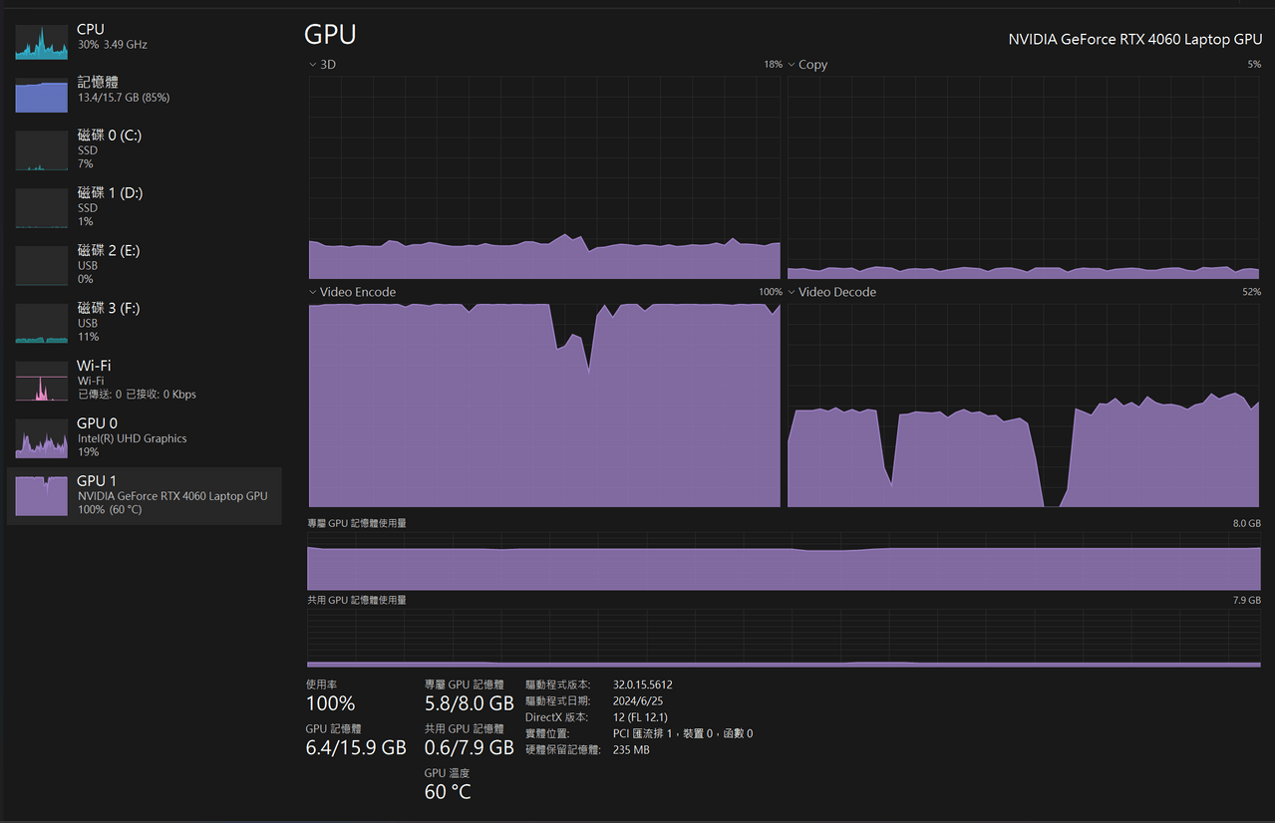Select the CPU sparkline icon in sidebar
Screen dimensions: 1275x823
pyautogui.click(x=41, y=42)
